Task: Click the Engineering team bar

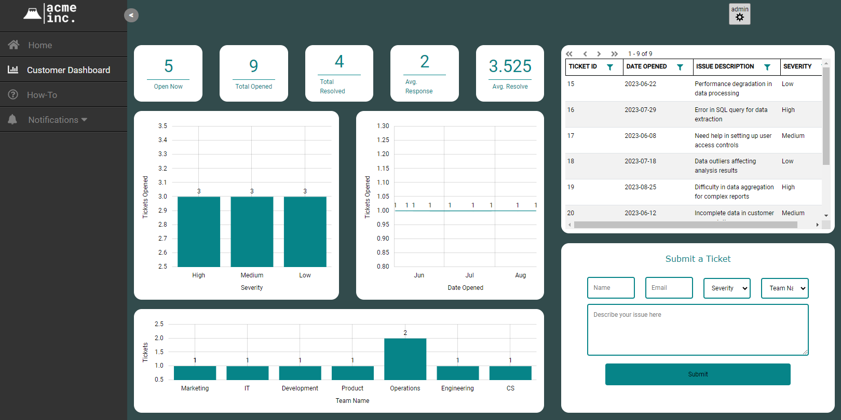Action: point(458,373)
